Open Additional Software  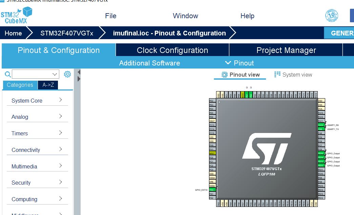coord(149,63)
